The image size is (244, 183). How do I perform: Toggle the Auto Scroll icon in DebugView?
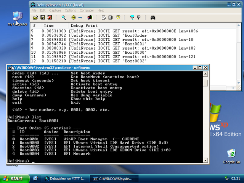coord(111,18)
